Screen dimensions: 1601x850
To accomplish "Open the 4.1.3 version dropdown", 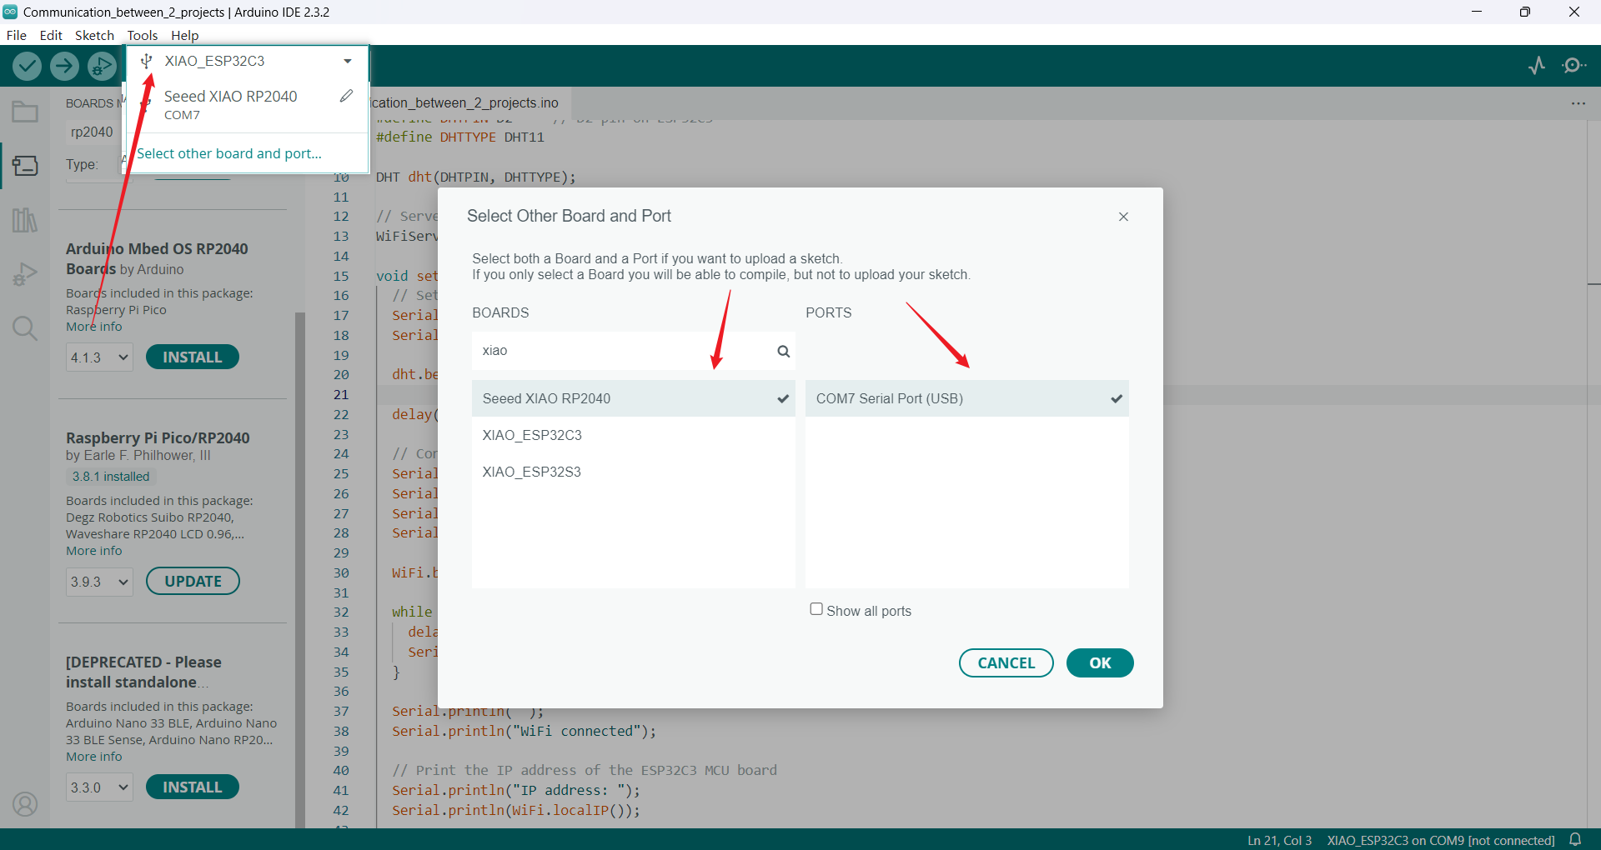I will (99, 357).
